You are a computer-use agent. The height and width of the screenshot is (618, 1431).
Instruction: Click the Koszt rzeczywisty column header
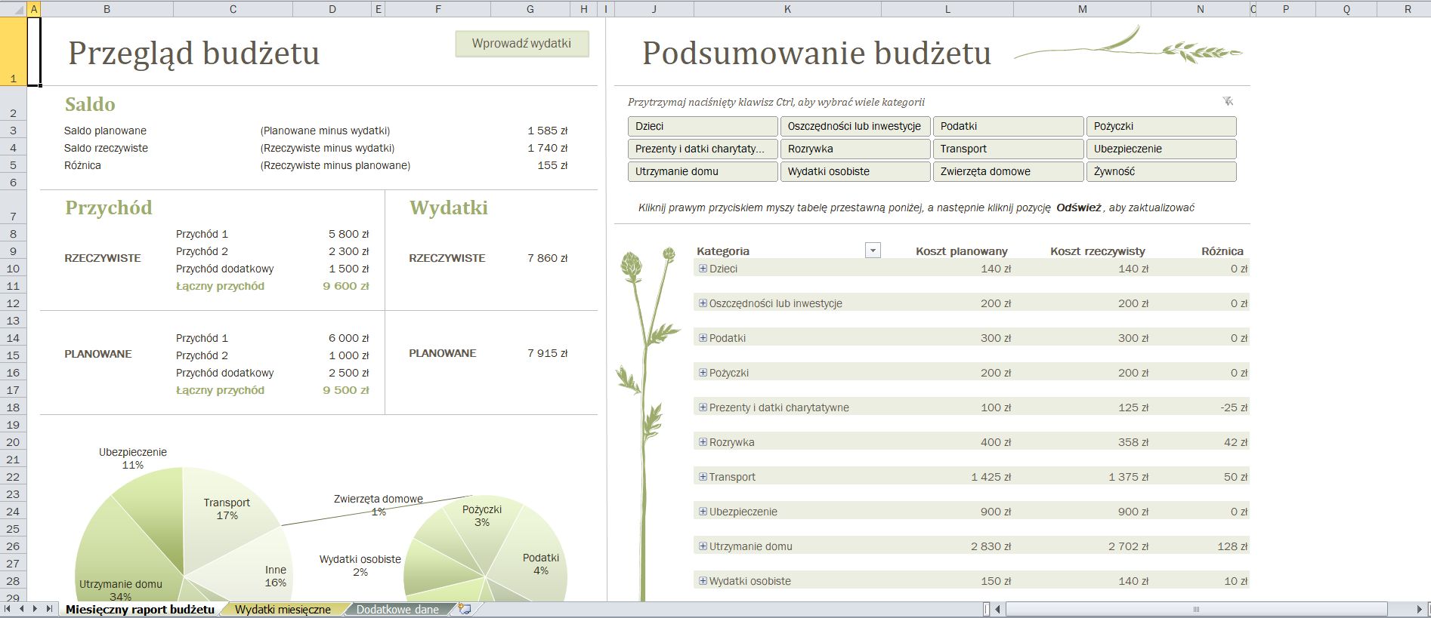point(1098,251)
